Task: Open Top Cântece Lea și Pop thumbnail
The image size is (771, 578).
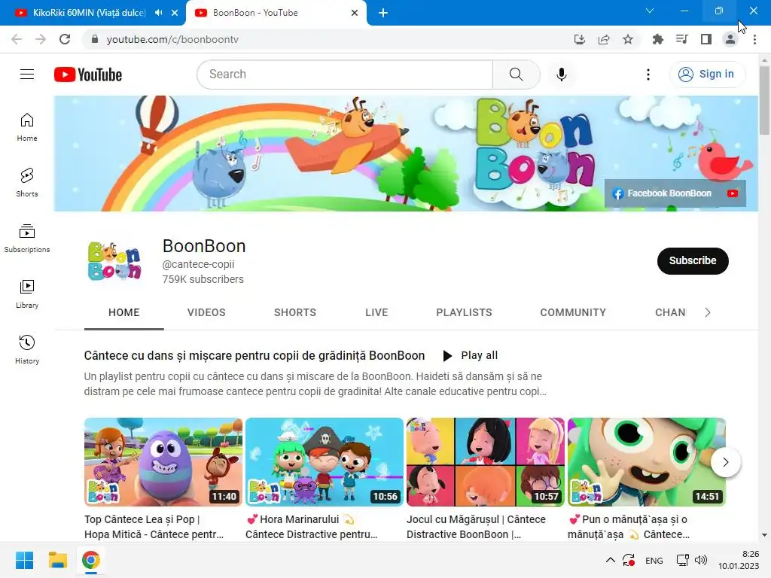Action: pos(163,462)
